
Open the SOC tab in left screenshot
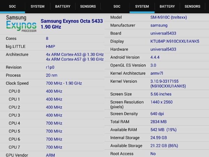point(13,6)
